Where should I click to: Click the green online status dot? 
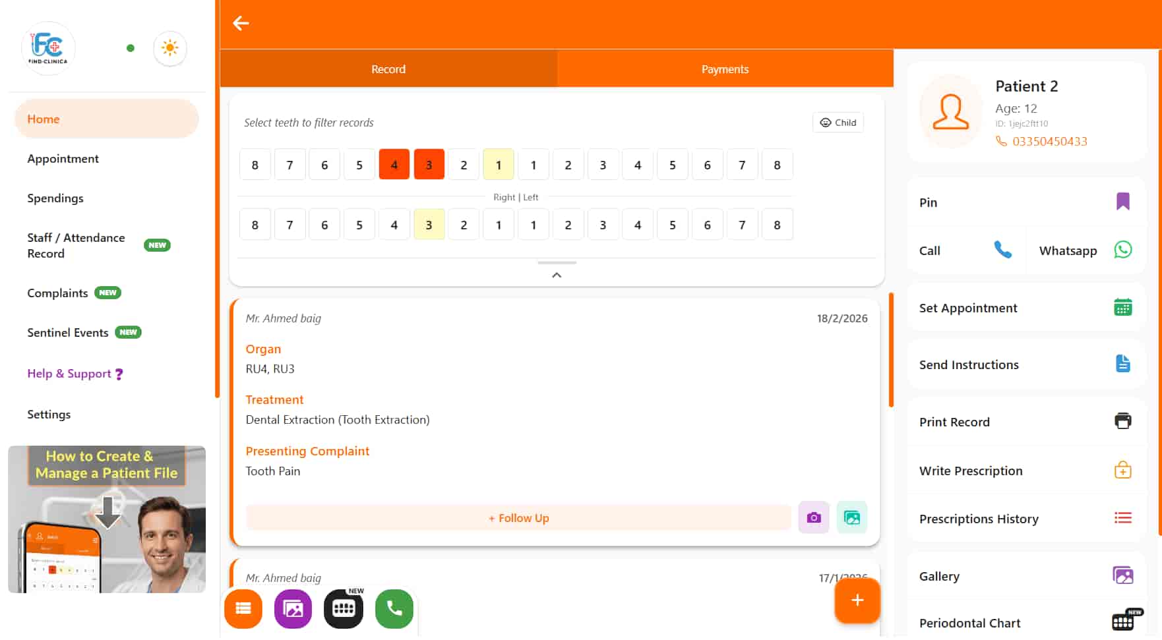(x=131, y=48)
